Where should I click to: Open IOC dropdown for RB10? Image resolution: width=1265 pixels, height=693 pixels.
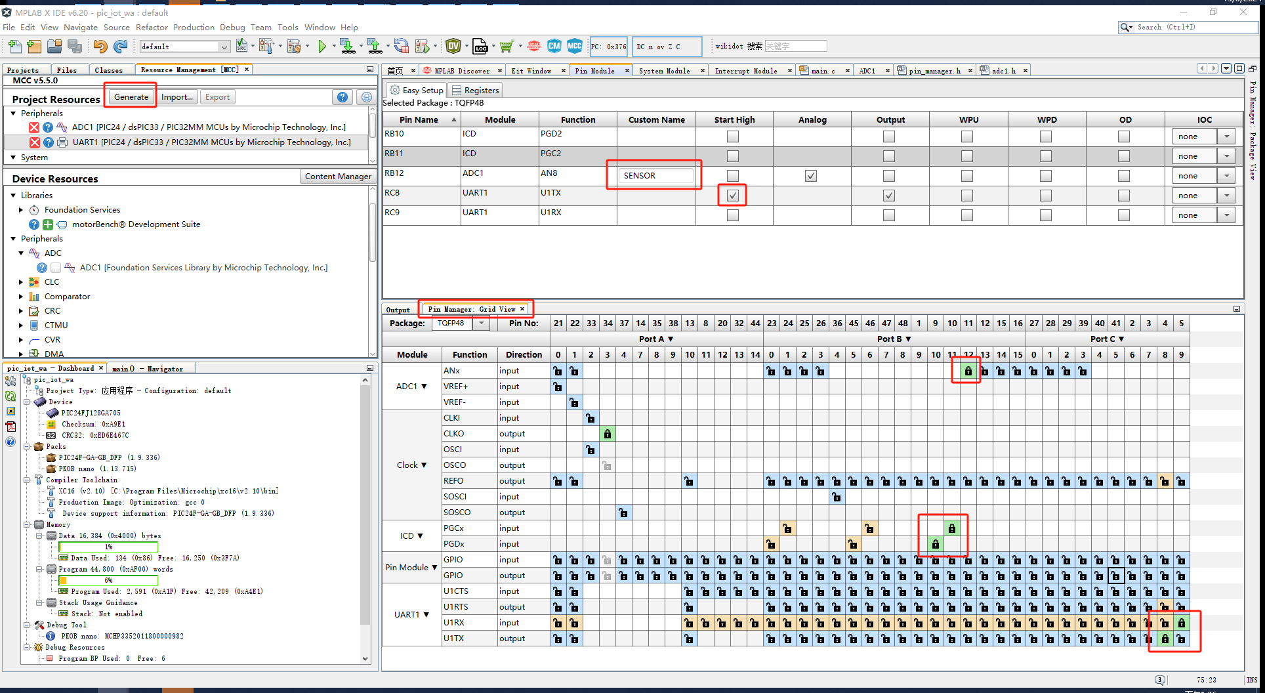click(1226, 136)
